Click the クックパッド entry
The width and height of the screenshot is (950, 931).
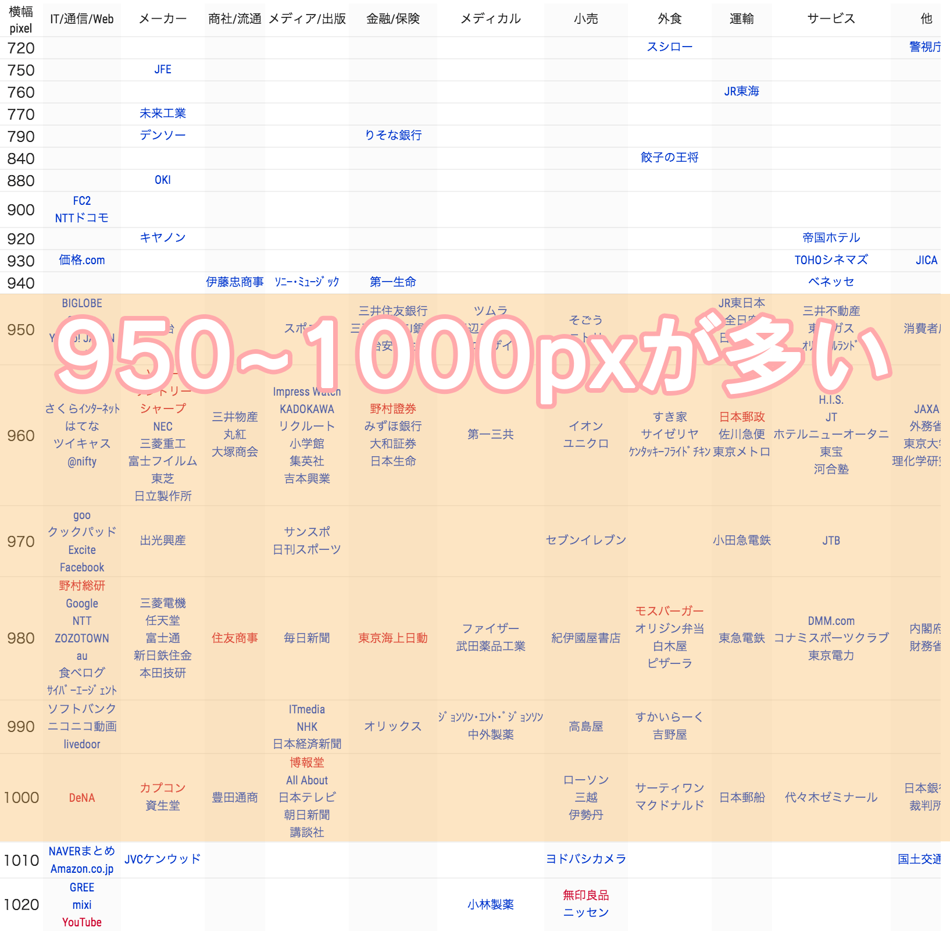82,532
